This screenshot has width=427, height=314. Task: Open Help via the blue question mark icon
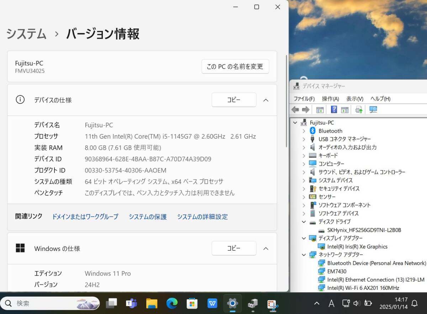[334, 110]
